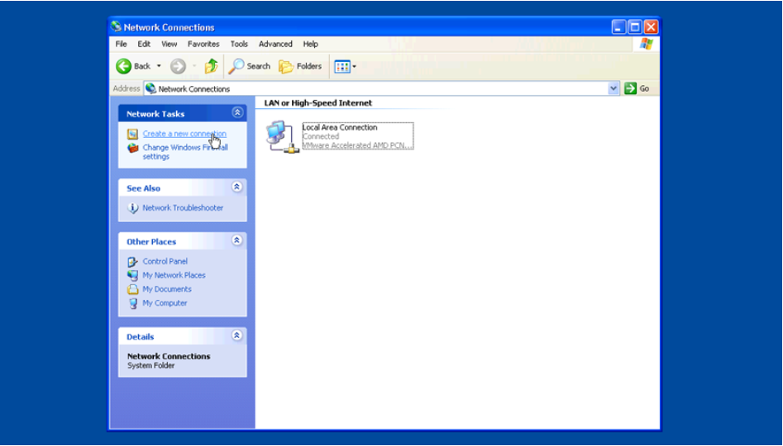The height and width of the screenshot is (446, 783).
Task: Click the 'Connected' status text
Action: (321, 136)
